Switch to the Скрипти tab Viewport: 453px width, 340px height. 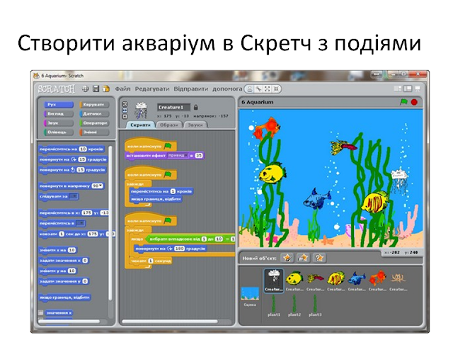coord(140,125)
